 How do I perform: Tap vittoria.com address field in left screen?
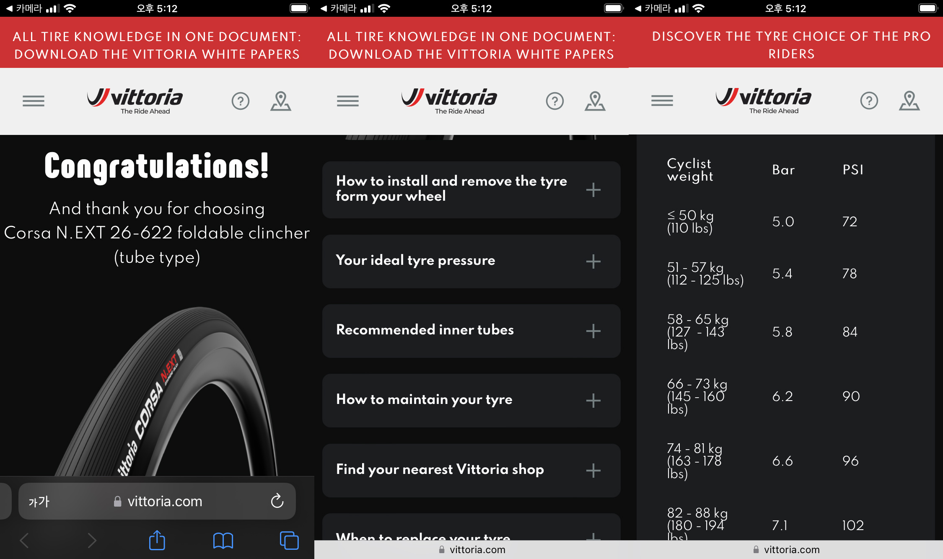tap(157, 501)
